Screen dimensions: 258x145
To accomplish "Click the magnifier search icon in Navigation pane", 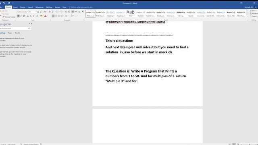I will (x=29, y=29).
